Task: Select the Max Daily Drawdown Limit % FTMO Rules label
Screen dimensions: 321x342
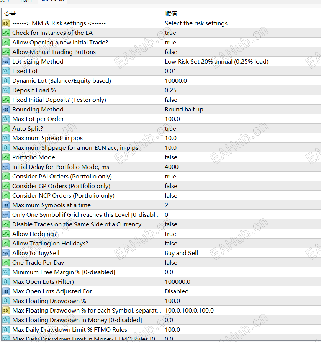Action: coord(70,330)
